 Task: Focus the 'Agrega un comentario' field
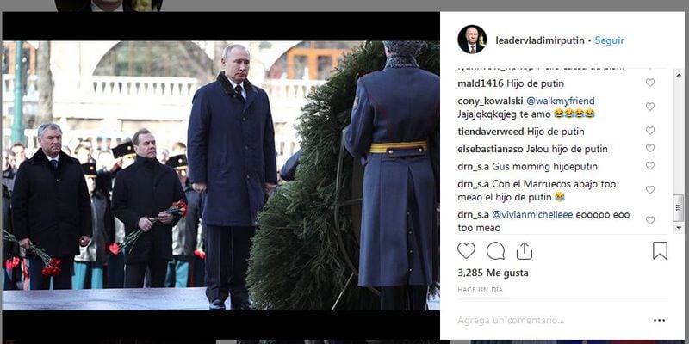click(549, 320)
